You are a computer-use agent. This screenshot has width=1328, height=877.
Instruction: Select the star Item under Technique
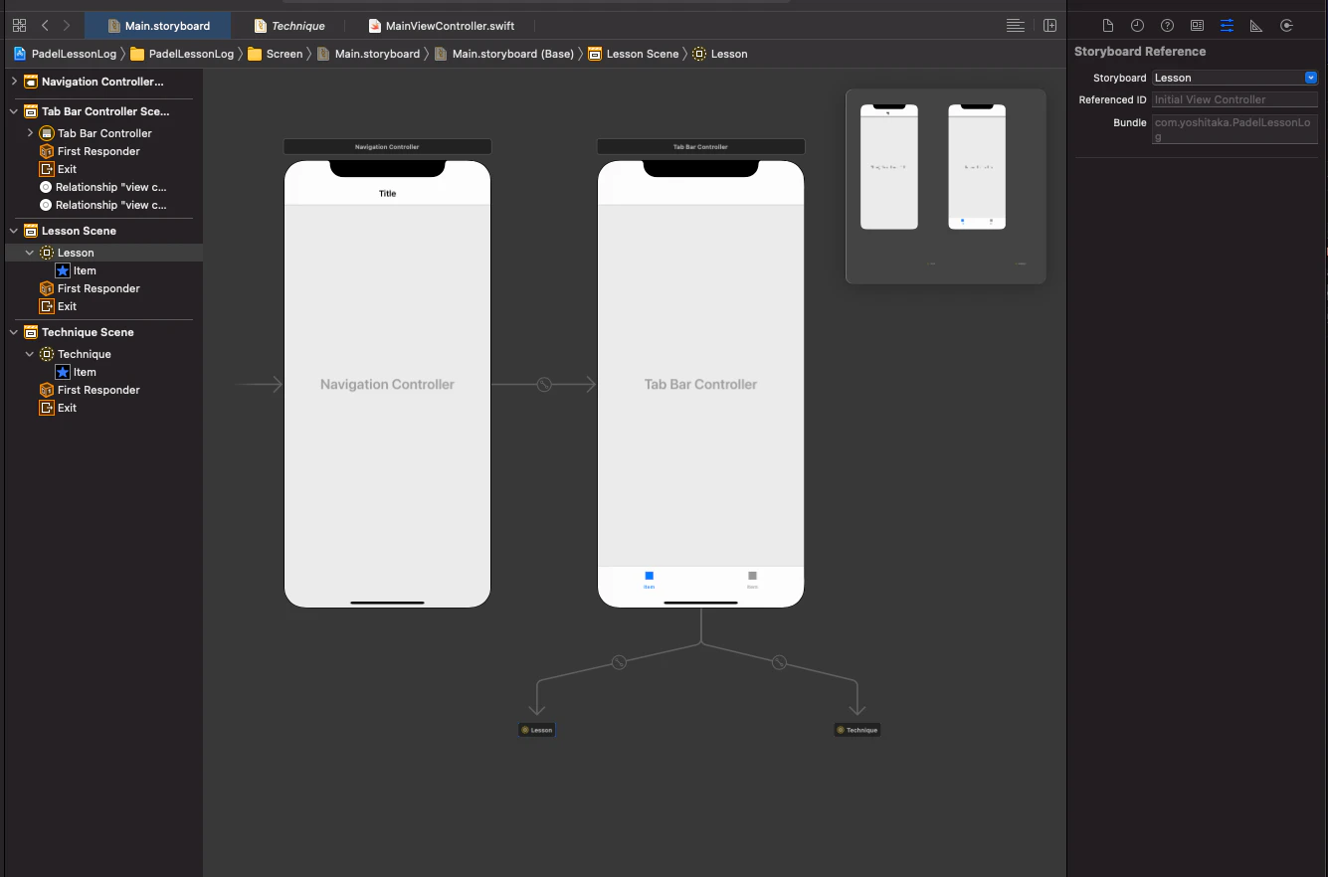pyautogui.click(x=77, y=372)
